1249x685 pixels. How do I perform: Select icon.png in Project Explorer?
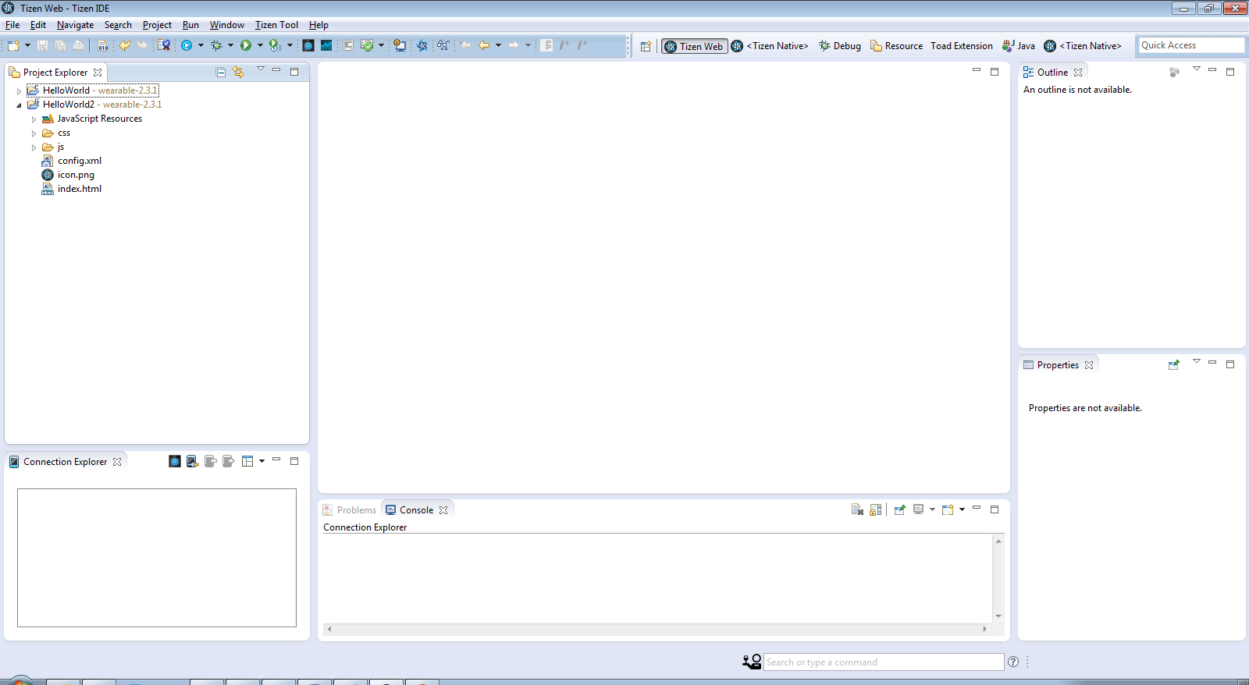[68, 175]
